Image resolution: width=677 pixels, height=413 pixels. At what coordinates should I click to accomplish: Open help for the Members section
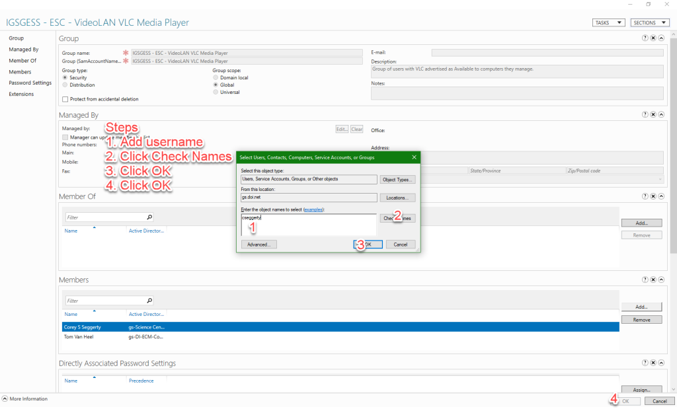tap(645, 280)
